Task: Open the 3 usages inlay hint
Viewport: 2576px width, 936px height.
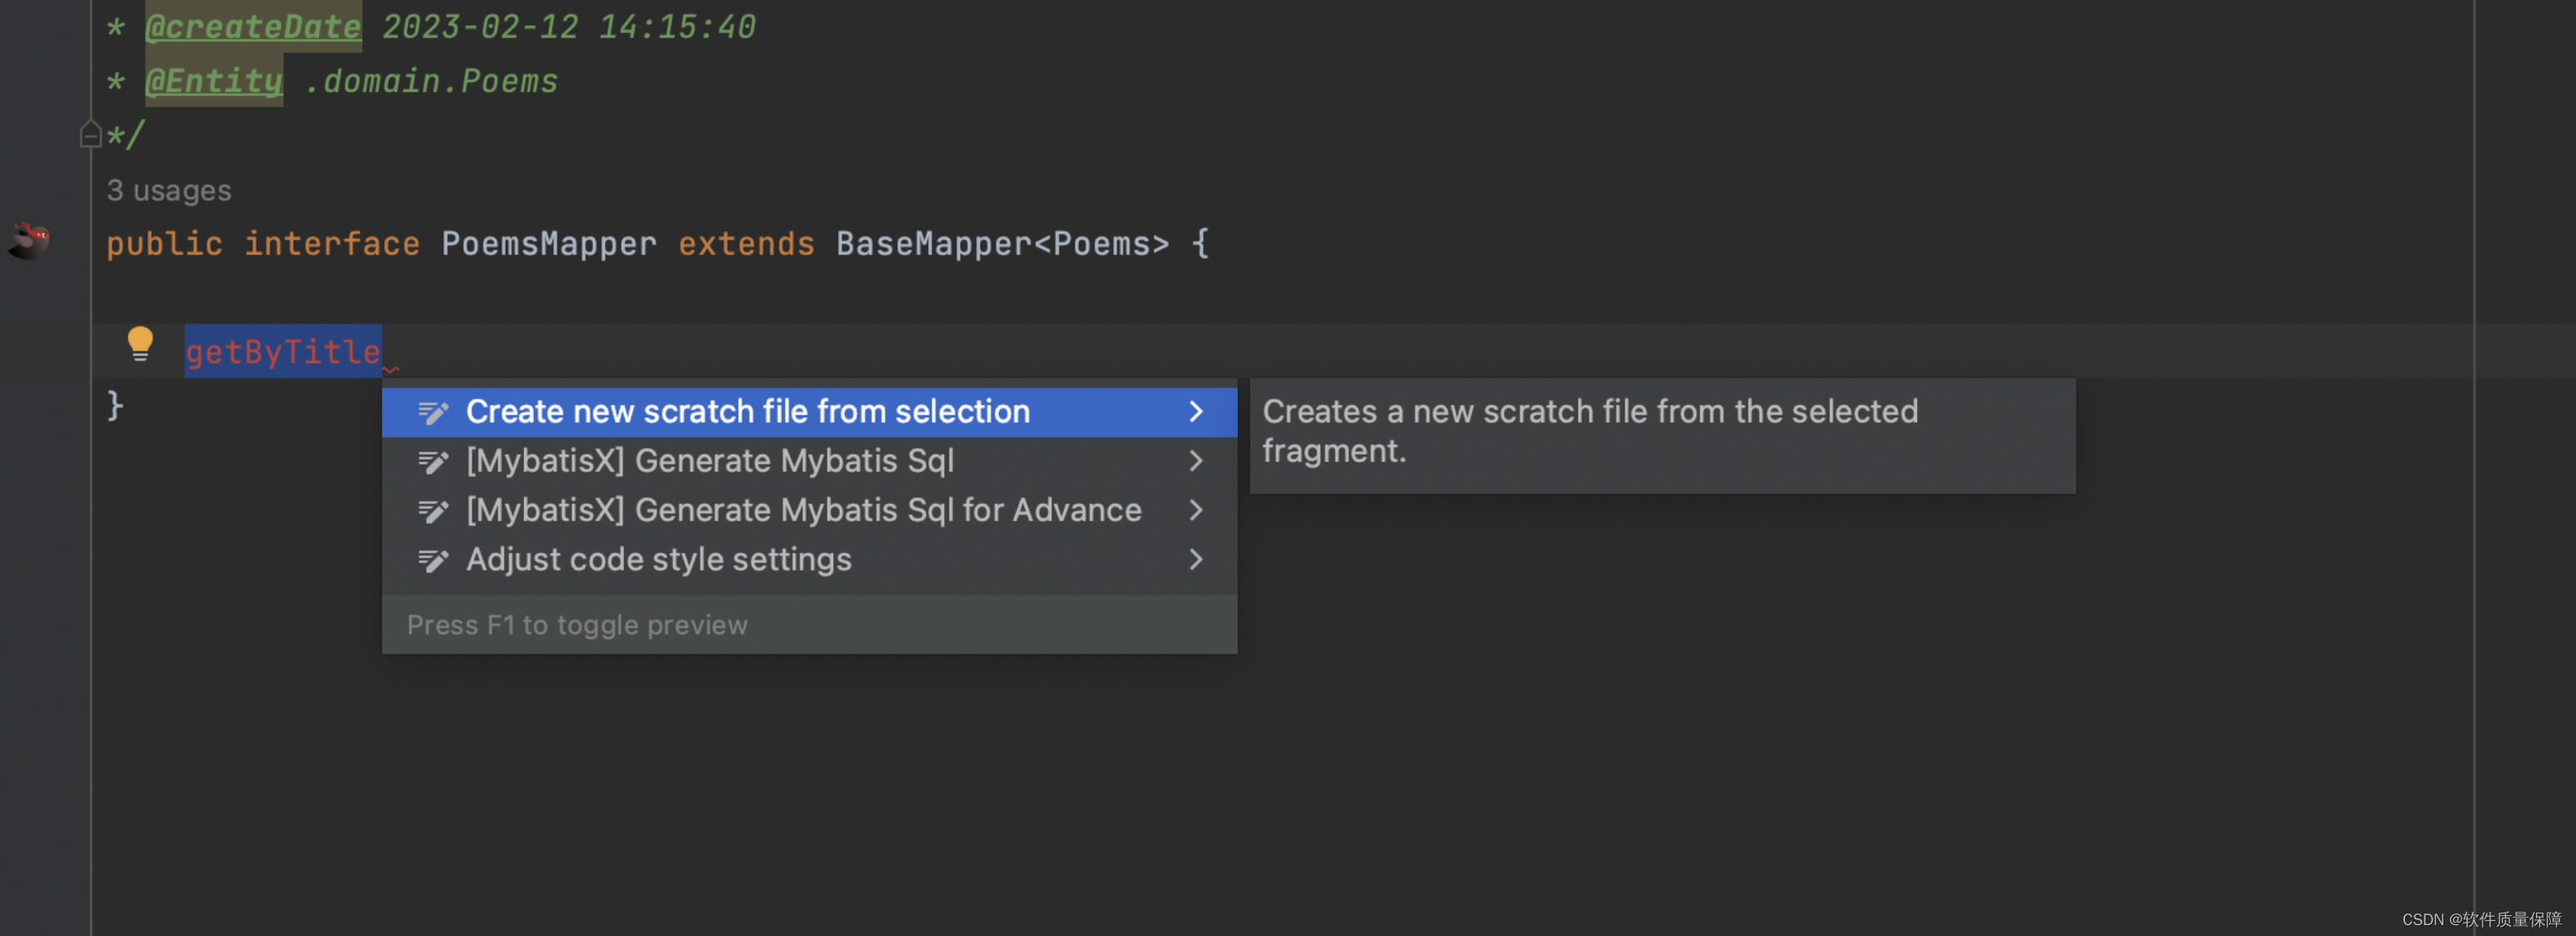Action: [x=169, y=190]
